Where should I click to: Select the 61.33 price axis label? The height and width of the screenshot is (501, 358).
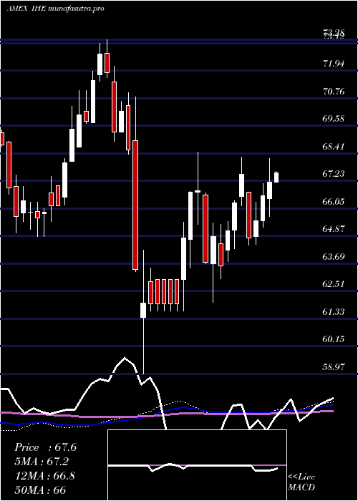(334, 311)
